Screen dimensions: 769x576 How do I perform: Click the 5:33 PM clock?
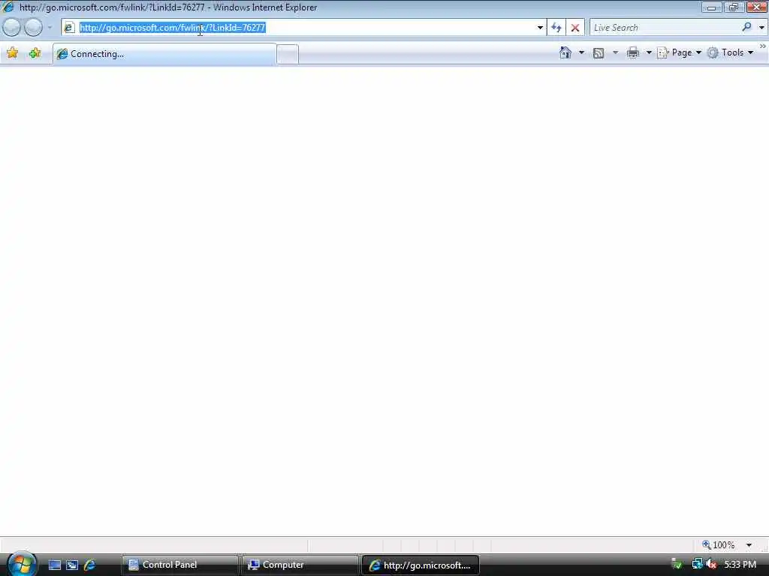(x=740, y=564)
